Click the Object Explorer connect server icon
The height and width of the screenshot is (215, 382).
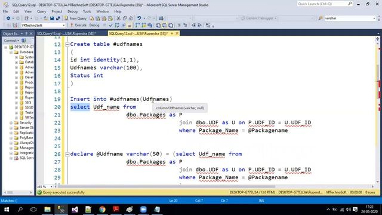coord(24,41)
